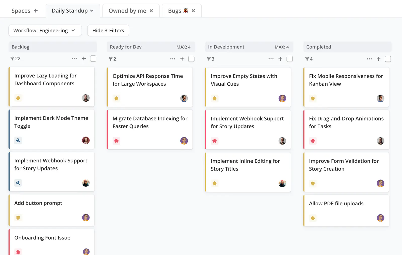Add a story to In Development column

[x=280, y=59]
